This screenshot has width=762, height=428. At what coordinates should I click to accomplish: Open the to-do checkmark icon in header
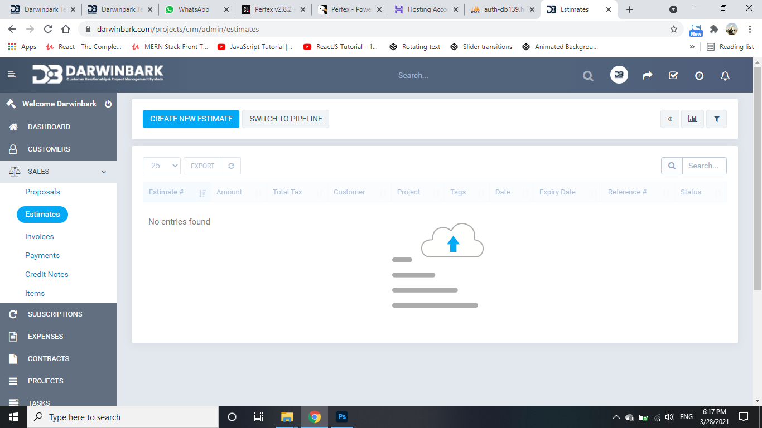pos(673,76)
